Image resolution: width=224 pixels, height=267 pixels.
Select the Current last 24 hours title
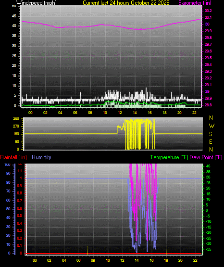126,3
